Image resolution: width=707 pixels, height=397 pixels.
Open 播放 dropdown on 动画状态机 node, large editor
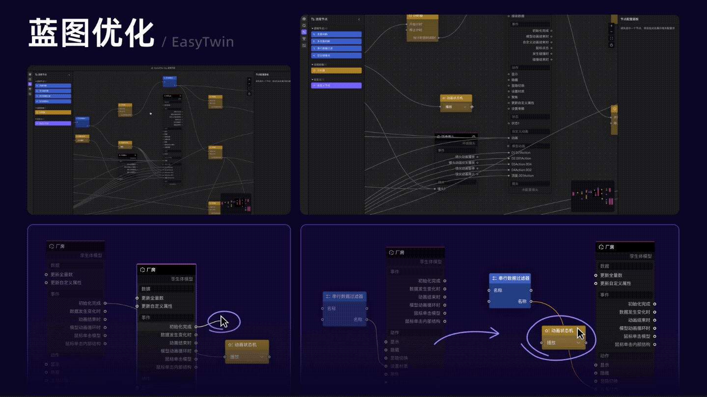click(x=456, y=107)
